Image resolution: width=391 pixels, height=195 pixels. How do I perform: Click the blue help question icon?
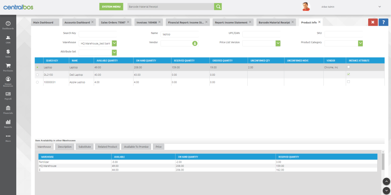383,22
